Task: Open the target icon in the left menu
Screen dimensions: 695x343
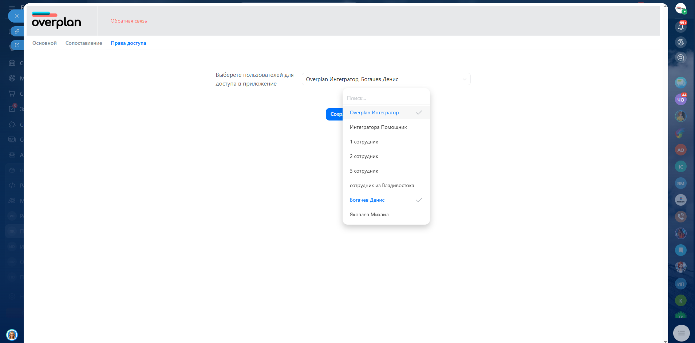Action: tap(12, 78)
